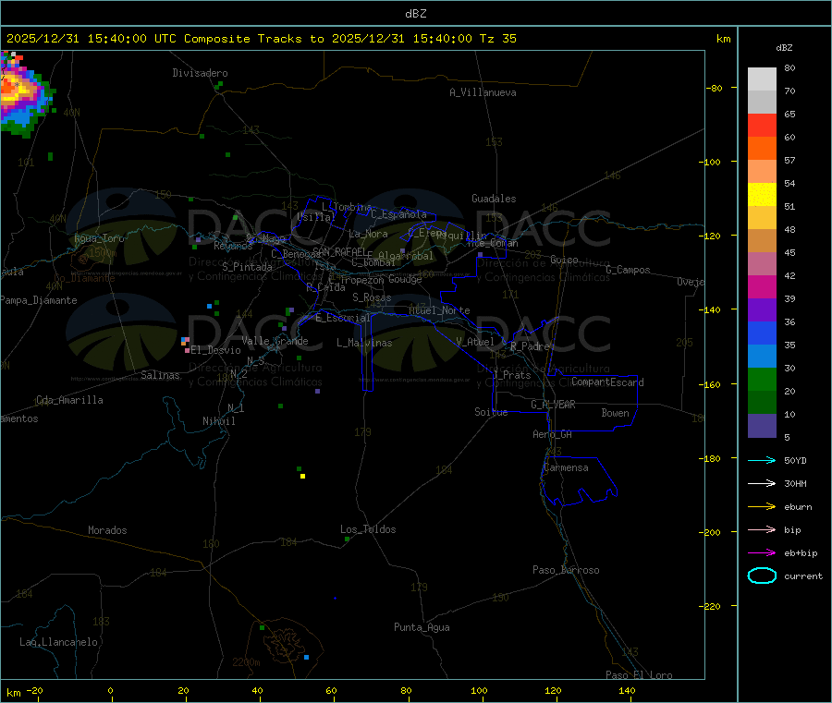Click the magenta eb+bip arrow legend icon
832x703 pixels.
(x=762, y=552)
